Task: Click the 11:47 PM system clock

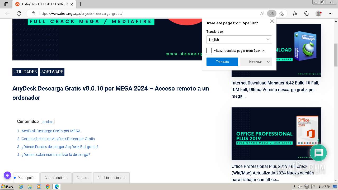Action: tap(325, 187)
